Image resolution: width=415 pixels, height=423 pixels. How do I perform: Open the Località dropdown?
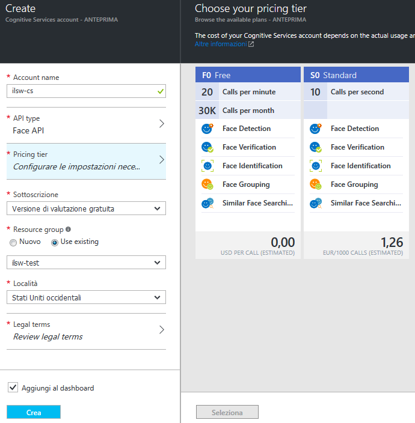pos(86,297)
